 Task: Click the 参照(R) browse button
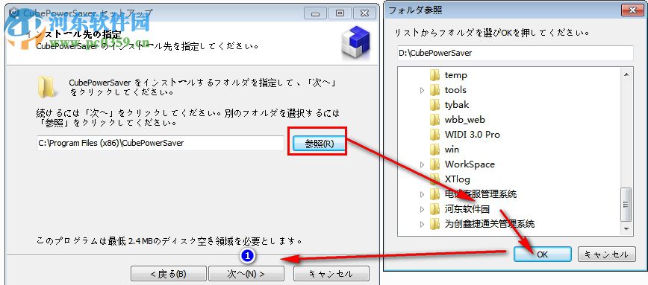click(x=319, y=144)
